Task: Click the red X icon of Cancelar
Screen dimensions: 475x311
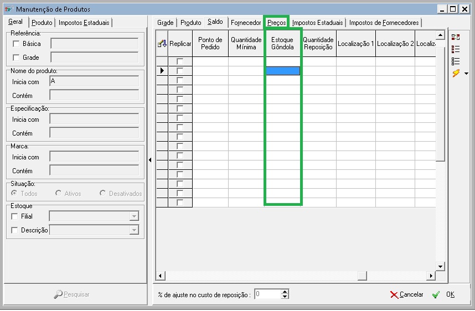Action: (x=394, y=294)
